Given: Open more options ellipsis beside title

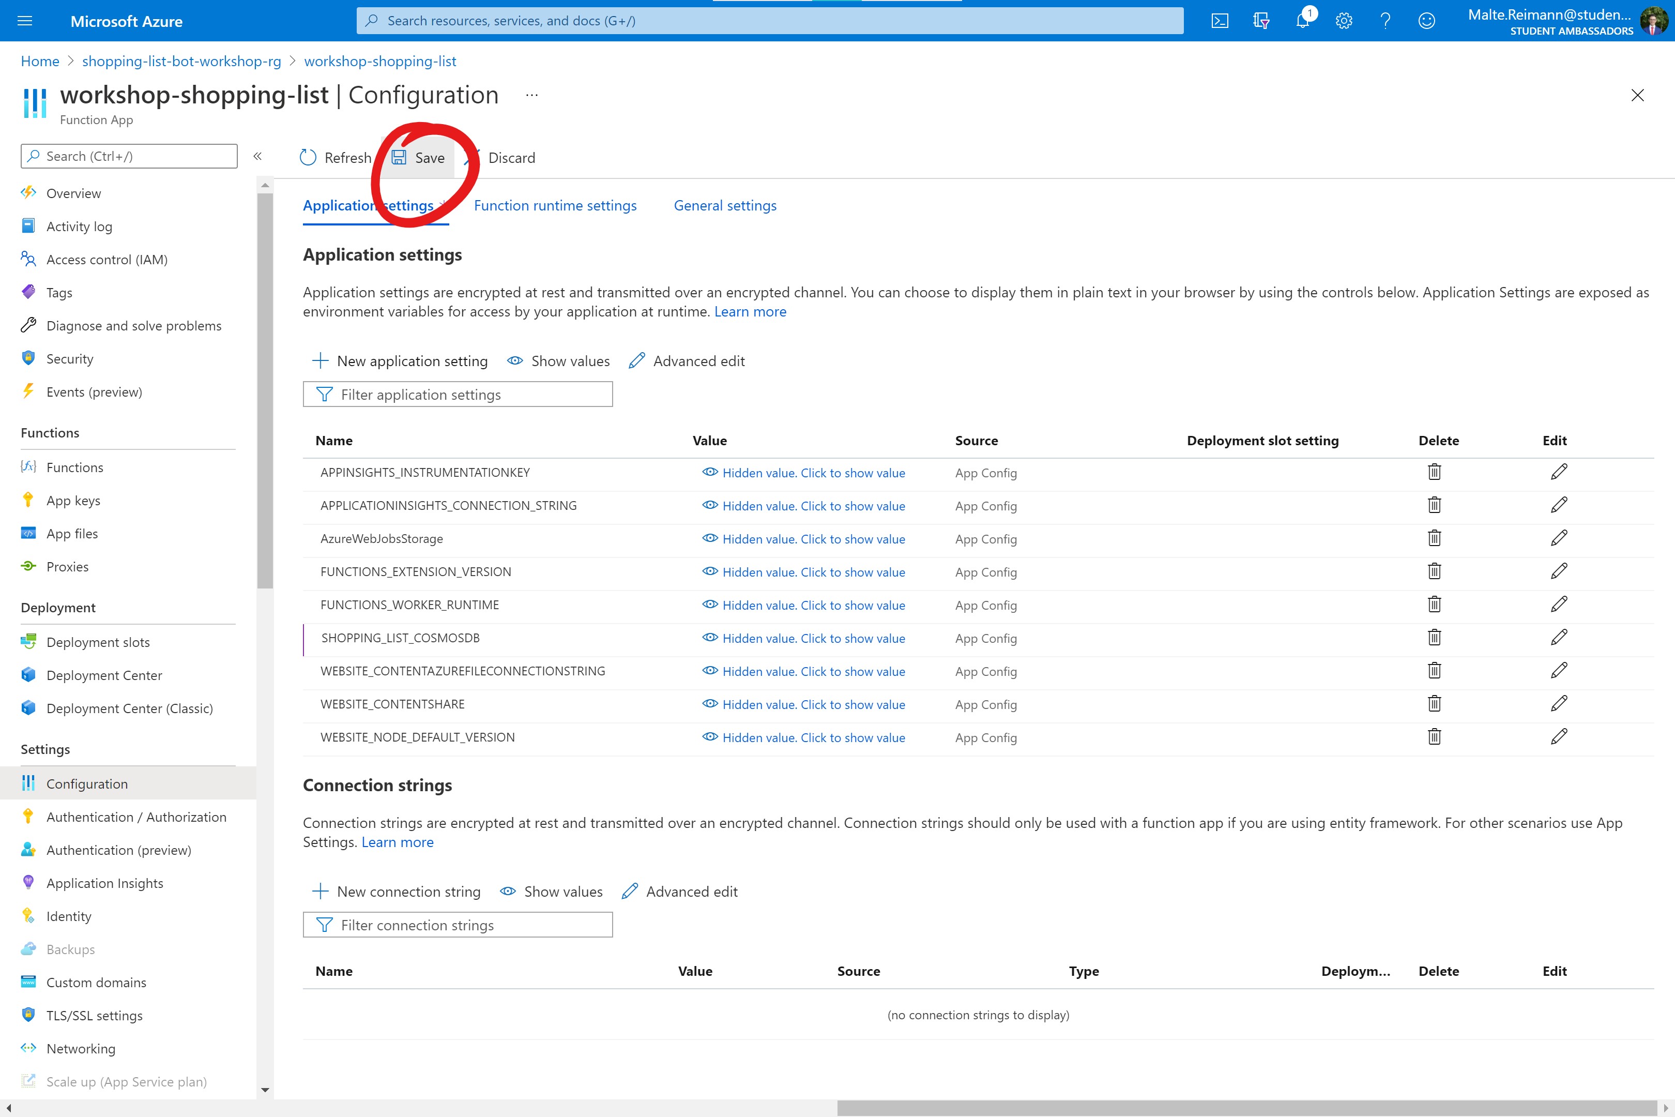Looking at the screenshot, I should tap(532, 95).
